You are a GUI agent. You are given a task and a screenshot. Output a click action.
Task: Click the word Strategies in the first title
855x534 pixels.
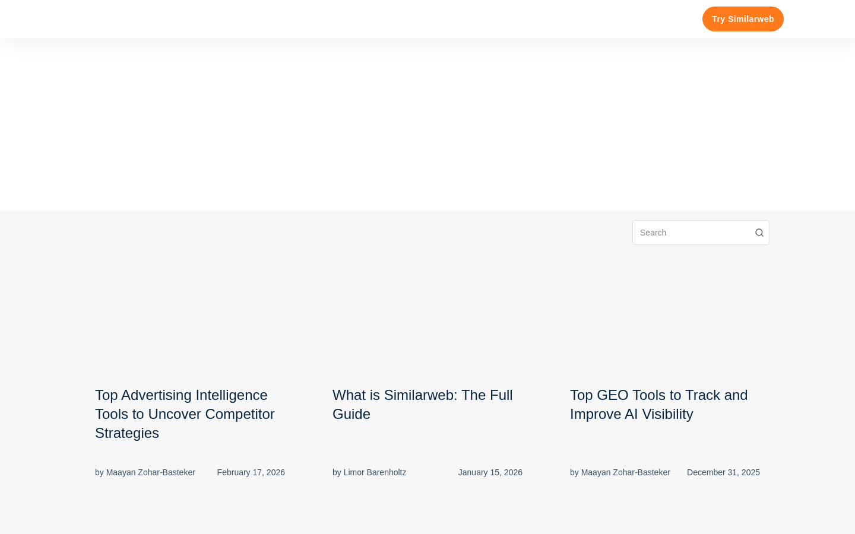point(127,433)
